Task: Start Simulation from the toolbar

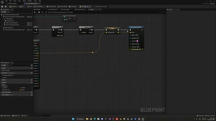Action: 73,6
